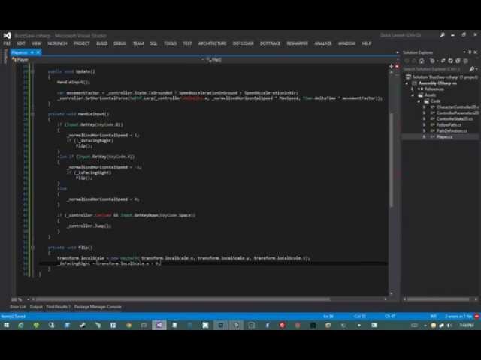
Task: Collapse the Assembly-CSharp-vs project node
Action: tap(407, 83)
